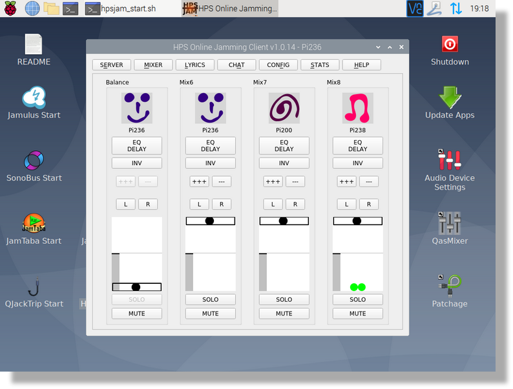Open the CONFIG tab
The width and height of the screenshot is (513, 389).
(x=278, y=65)
